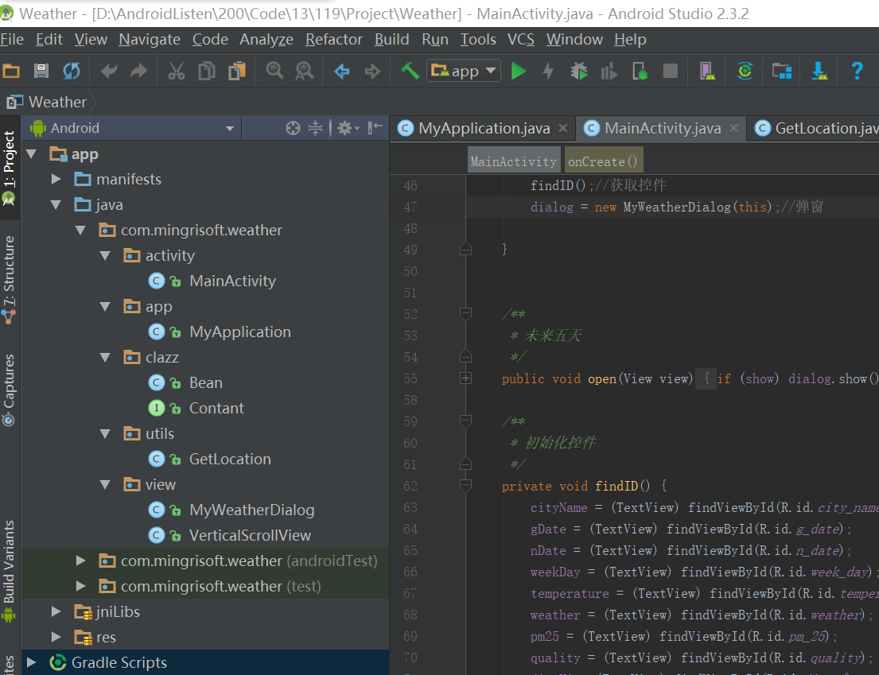Open the Refactor menu
Viewport: 879px width, 675px height.
click(334, 39)
